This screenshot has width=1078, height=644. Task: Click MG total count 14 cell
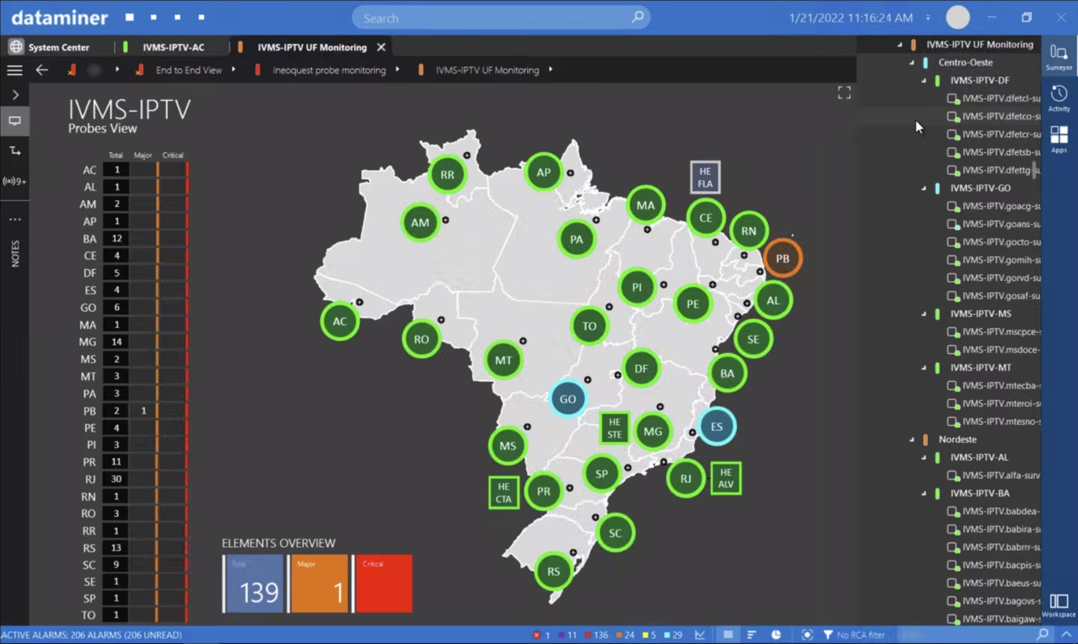pos(116,341)
